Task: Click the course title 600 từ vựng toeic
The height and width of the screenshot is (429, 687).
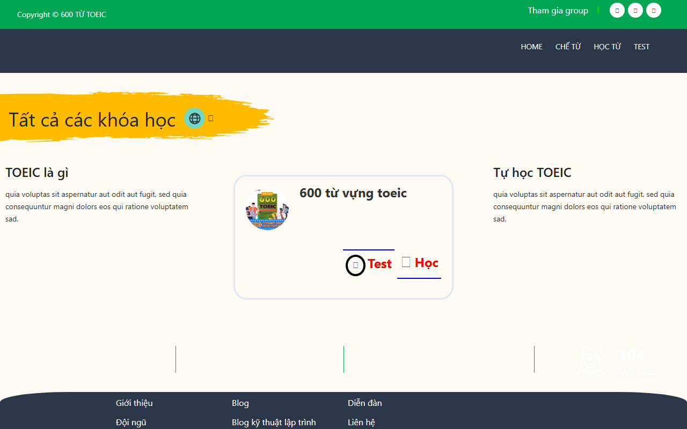Action: coord(353,193)
